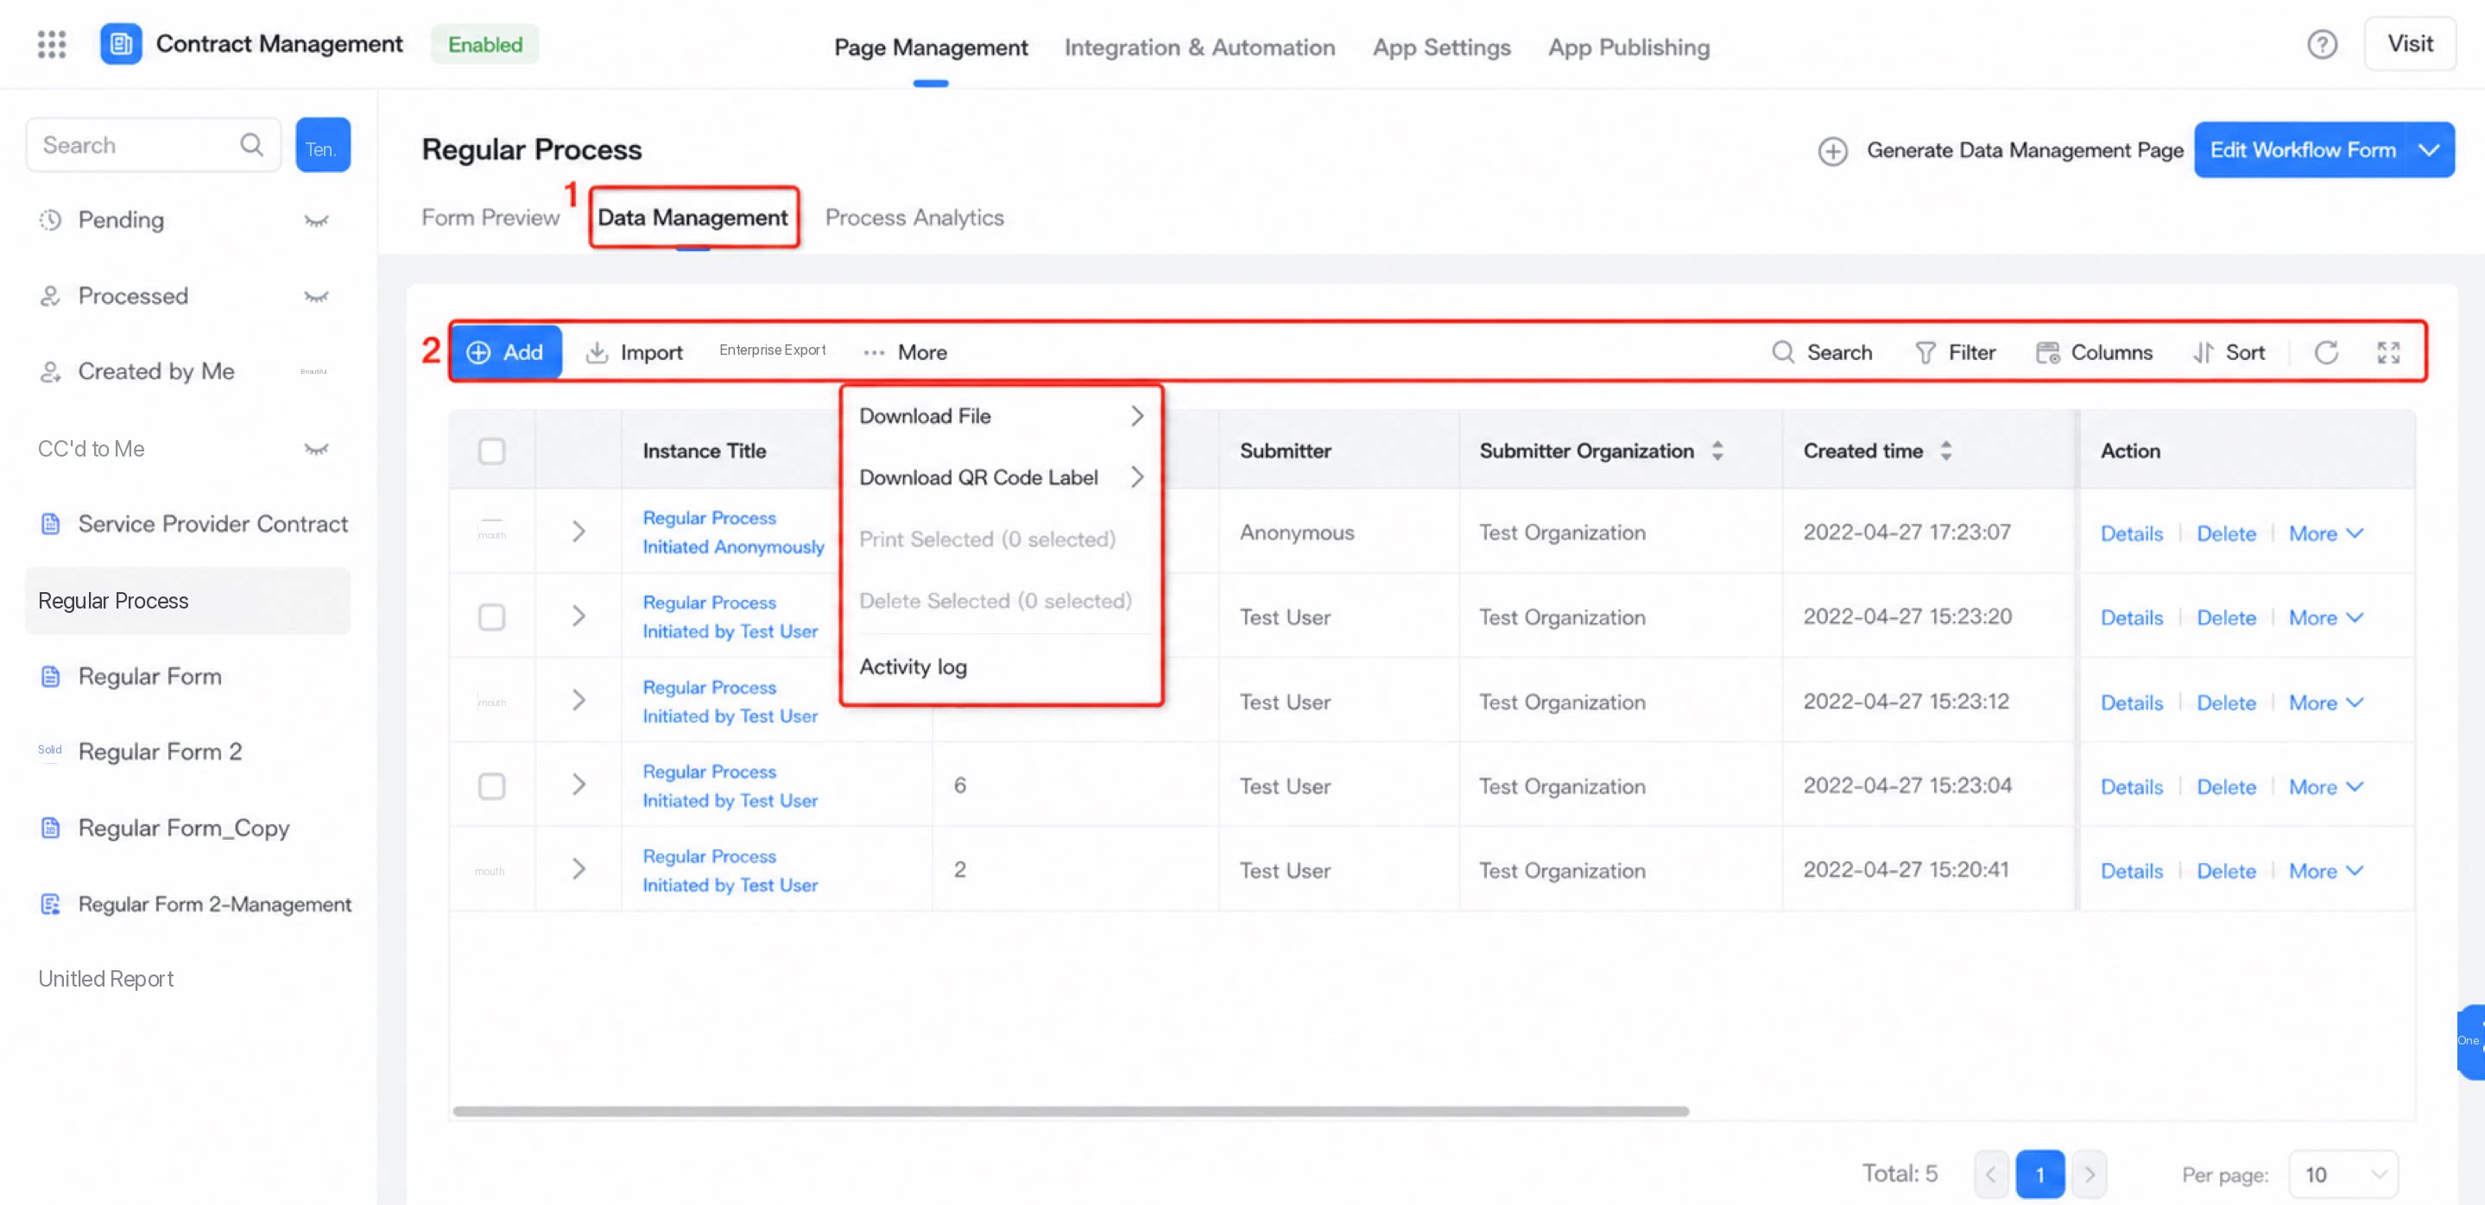2485x1205 pixels.
Task: Click the horizontal table scrollbar
Action: click(x=1071, y=1112)
